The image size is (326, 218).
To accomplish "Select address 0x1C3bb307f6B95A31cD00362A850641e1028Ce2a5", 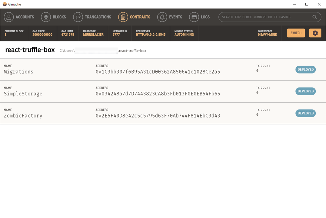I will 158,72.
